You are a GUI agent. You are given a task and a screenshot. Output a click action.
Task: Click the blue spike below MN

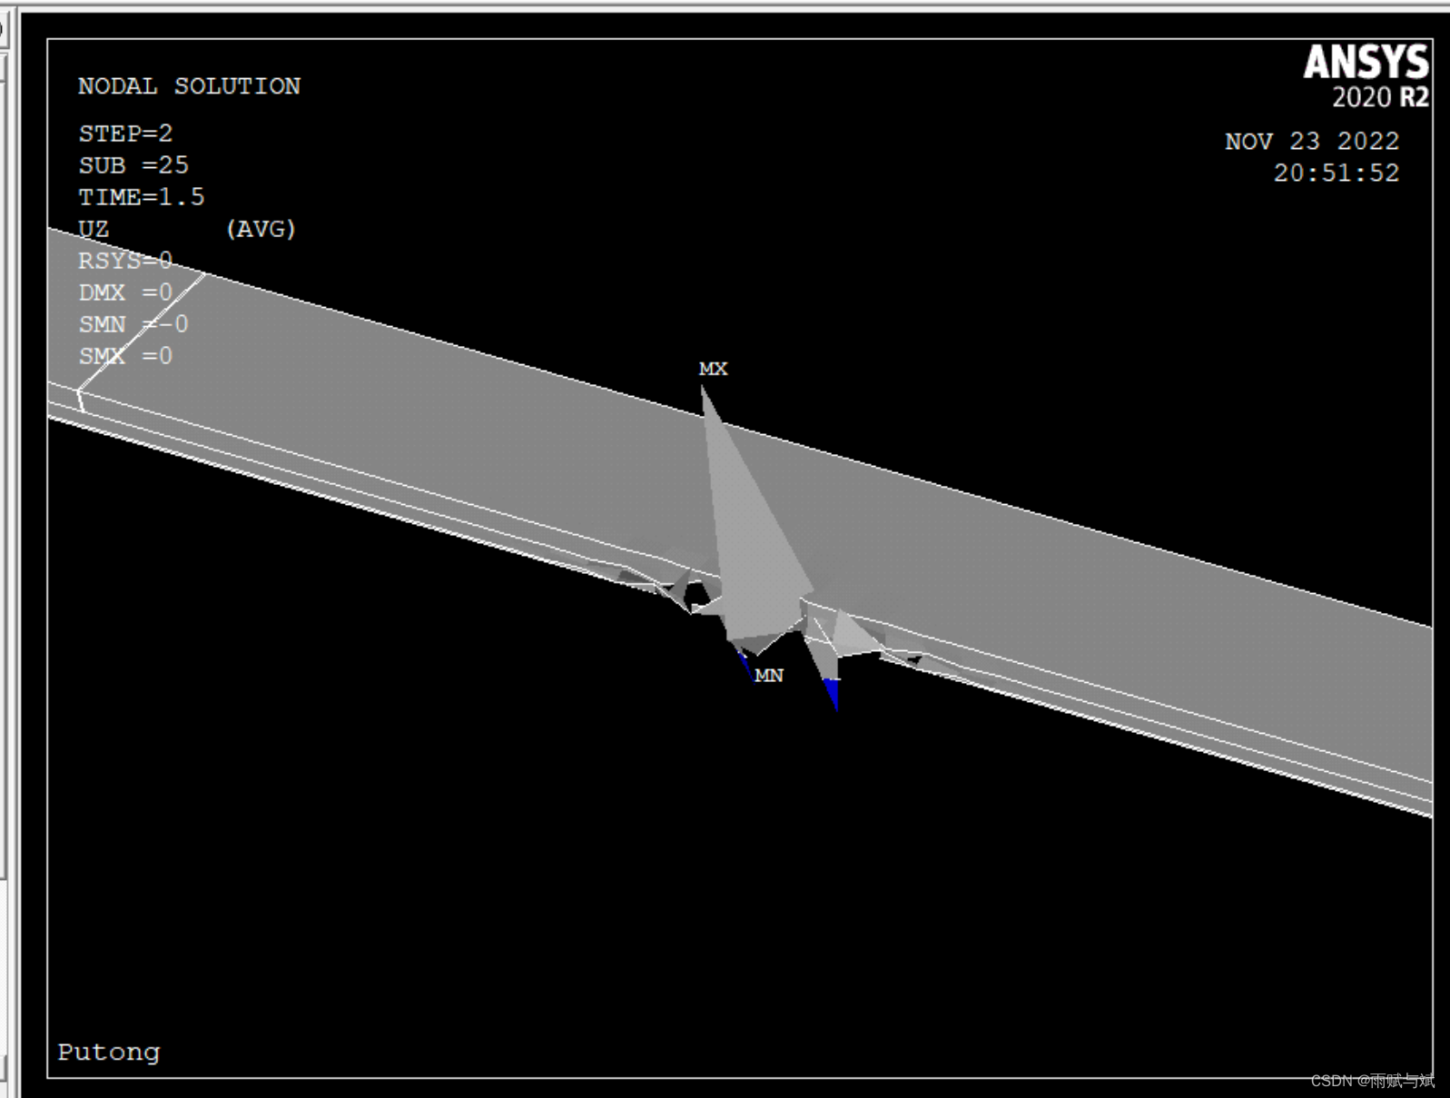point(832,694)
